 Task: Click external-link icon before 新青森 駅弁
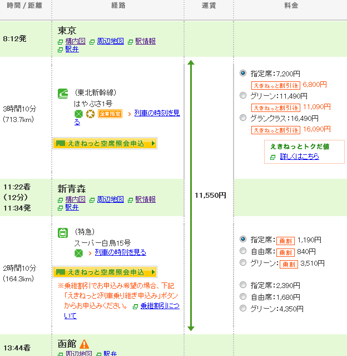point(60,208)
